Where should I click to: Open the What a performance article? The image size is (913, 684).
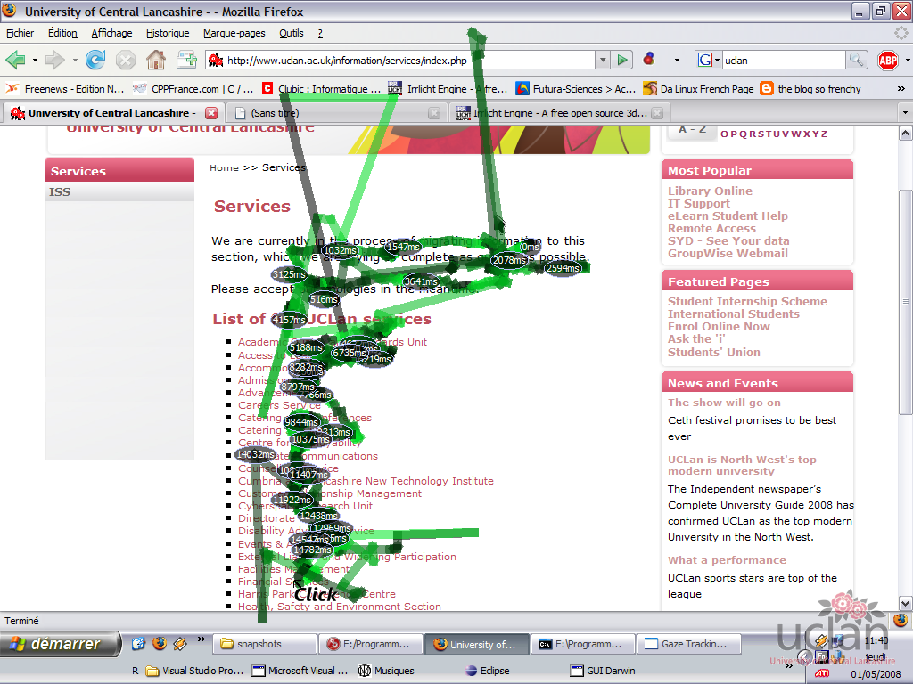click(x=727, y=560)
